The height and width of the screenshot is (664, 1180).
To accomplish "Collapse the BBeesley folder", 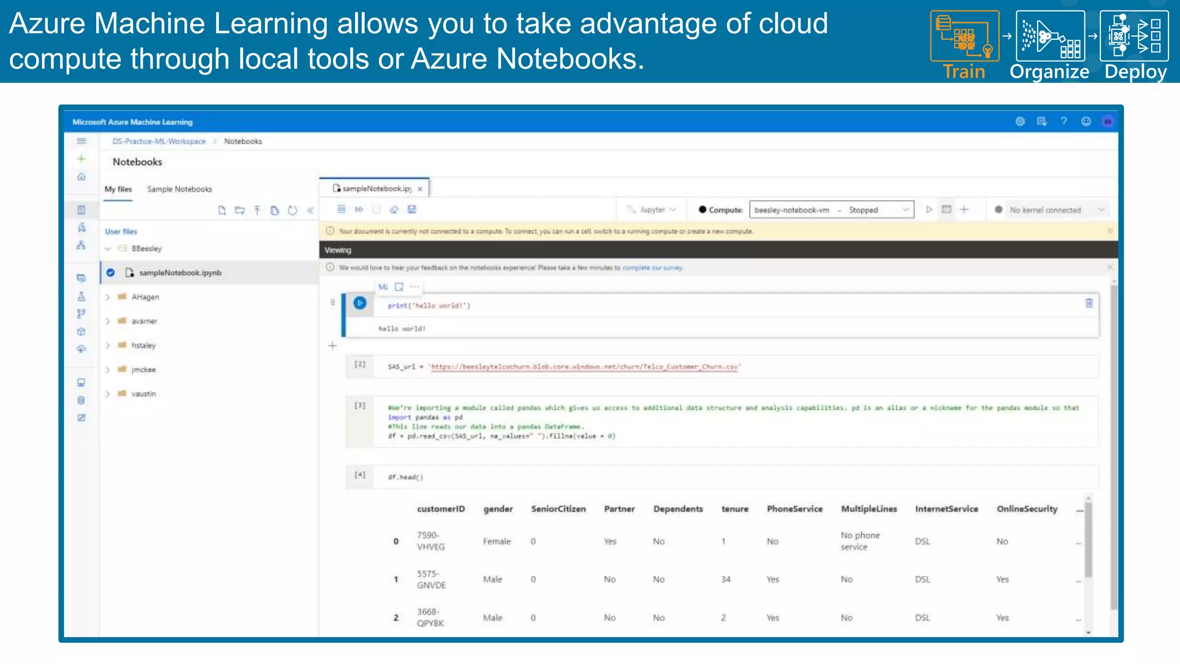I will point(108,249).
